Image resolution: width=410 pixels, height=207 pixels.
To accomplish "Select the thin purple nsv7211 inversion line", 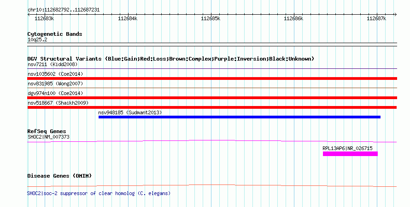I will [212, 69].
